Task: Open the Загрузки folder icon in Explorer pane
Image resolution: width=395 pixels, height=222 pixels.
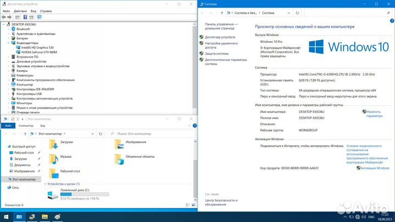Action: (53, 145)
